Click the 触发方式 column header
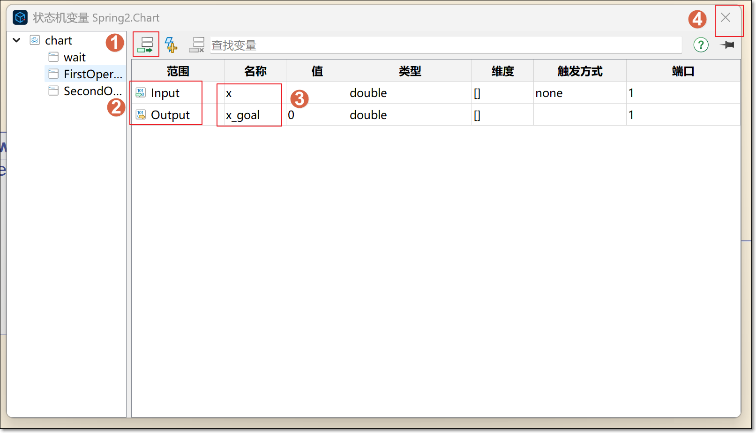This screenshot has height=433, width=756. (580, 71)
